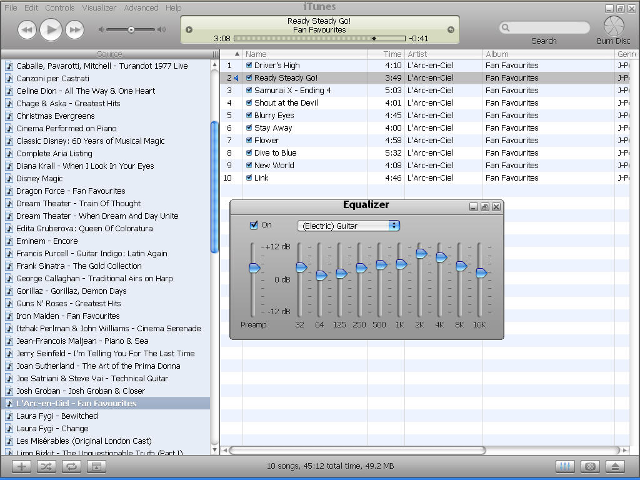Open the equalizer button in bottom bar
Viewport: 640px width, 480px height.
565,466
